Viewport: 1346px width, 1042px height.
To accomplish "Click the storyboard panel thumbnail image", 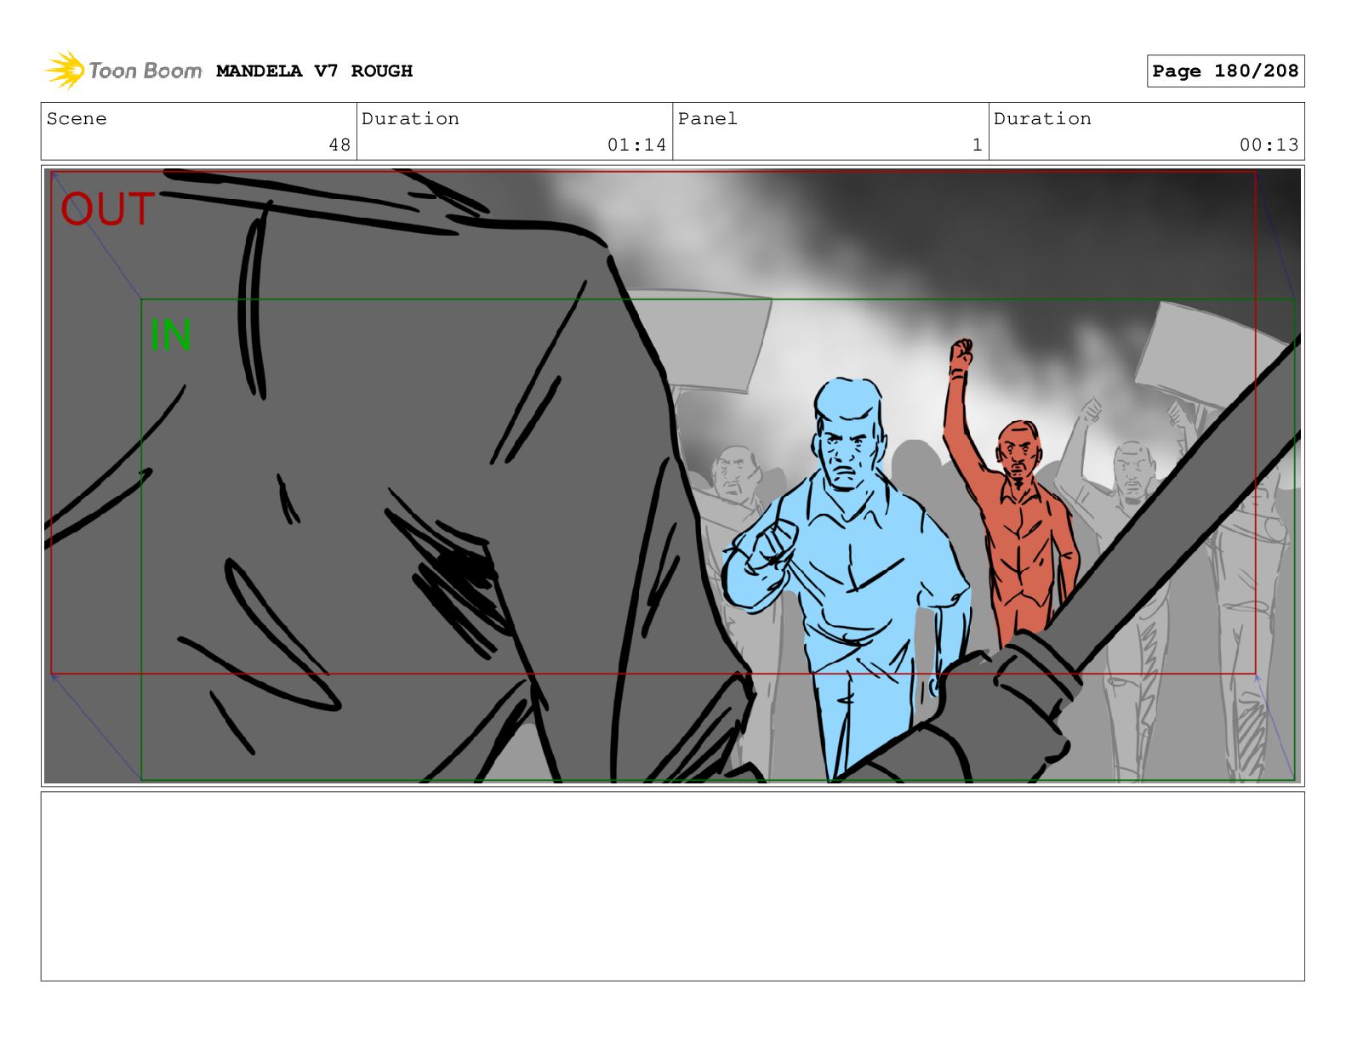I will coord(672,475).
